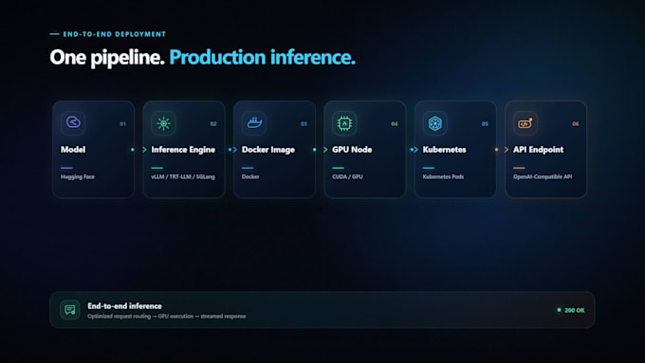The width and height of the screenshot is (645, 363).
Task: Click the Model card icon
Action: (73, 122)
